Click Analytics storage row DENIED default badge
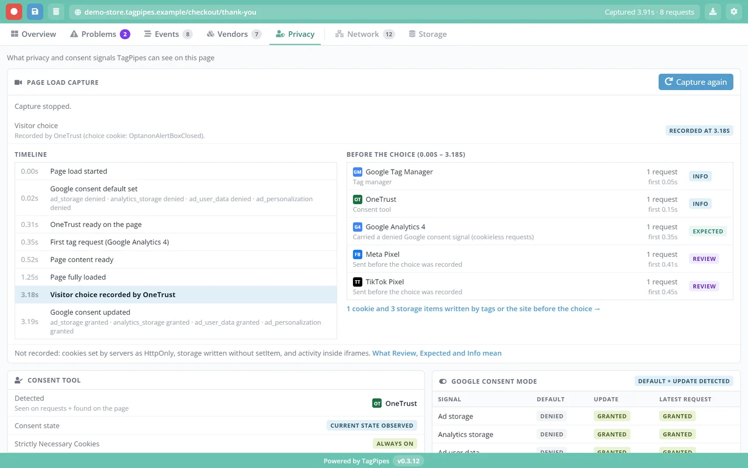Image resolution: width=748 pixels, height=468 pixels. [552, 434]
